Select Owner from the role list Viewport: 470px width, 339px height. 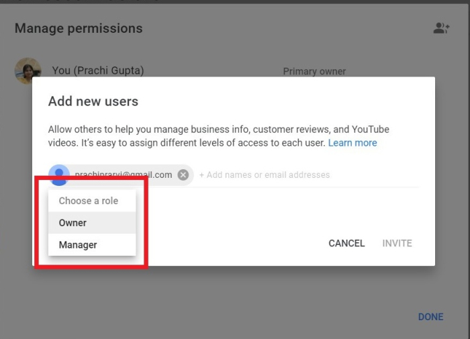[x=73, y=223]
